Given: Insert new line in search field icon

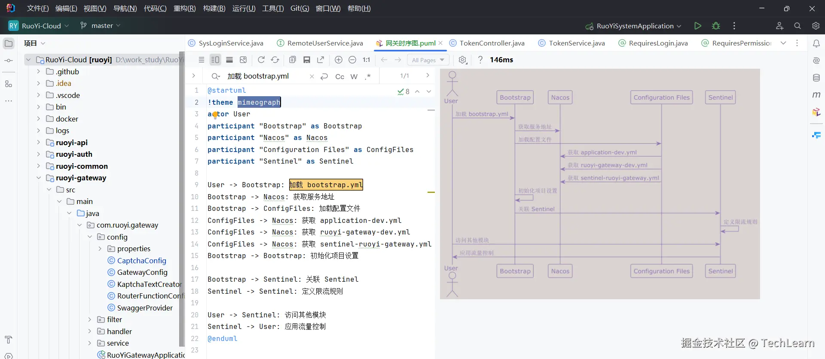Looking at the screenshot, I should click(324, 76).
